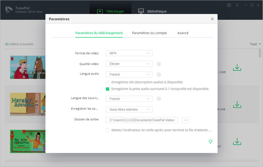Show info for Qualité vidéo
The width and height of the screenshot is (263, 167).
(x=159, y=64)
